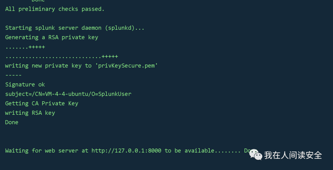This screenshot has height=170, width=333.
Task: Click the 'privKeySecure.pem' filename text
Action: pos(126,66)
